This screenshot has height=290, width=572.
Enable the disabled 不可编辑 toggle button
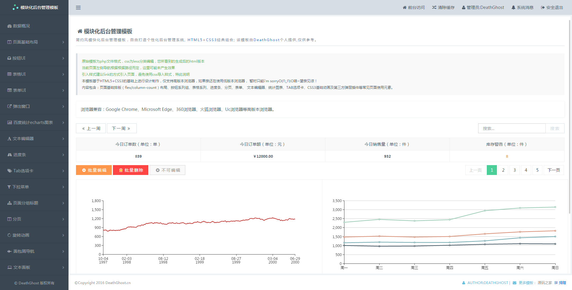pyautogui.click(x=167, y=170)
